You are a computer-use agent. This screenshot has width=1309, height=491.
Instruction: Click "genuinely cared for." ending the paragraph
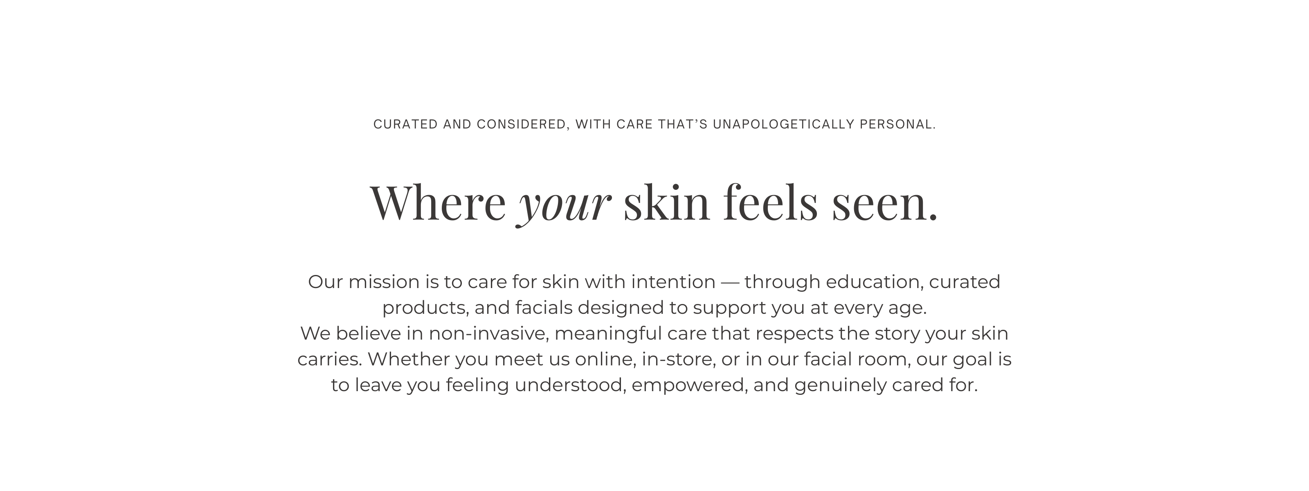point(886,385)
